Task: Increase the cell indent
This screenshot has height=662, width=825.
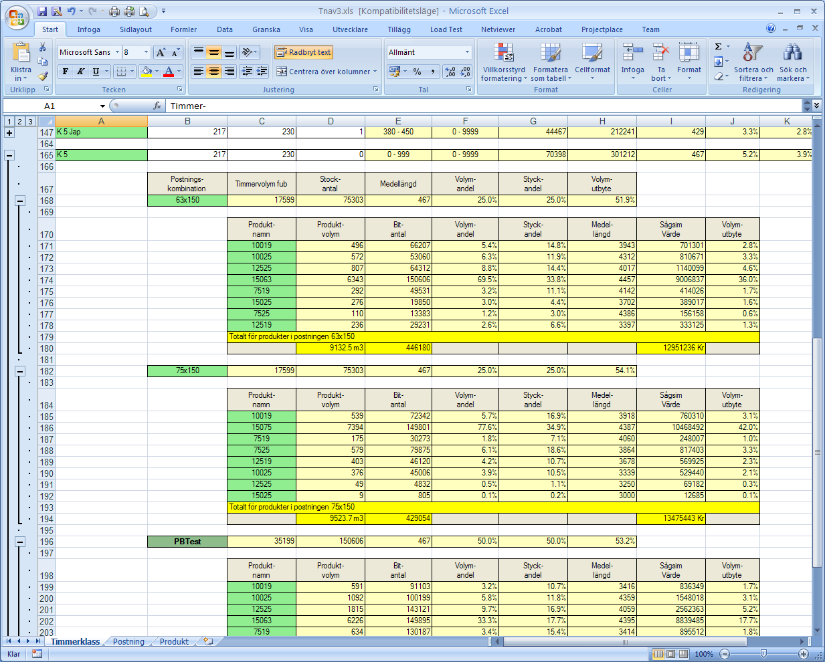Action: 262,72
